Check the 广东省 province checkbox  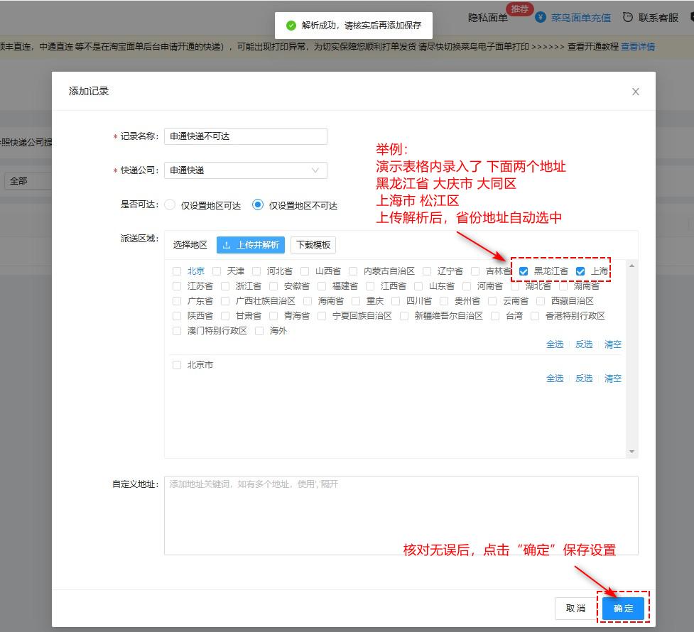tap(176, 300)
